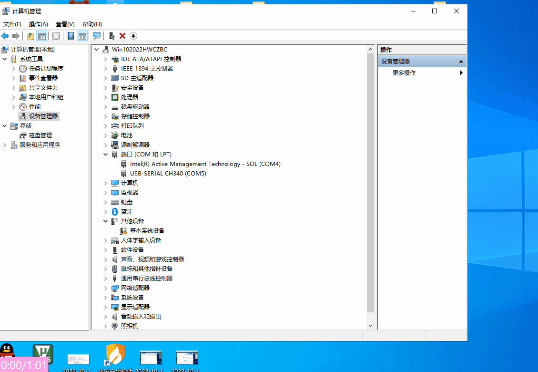Select the 键盘 keyboard icon
The width and height of the screenshot is (538, 372).
(115, 202)
